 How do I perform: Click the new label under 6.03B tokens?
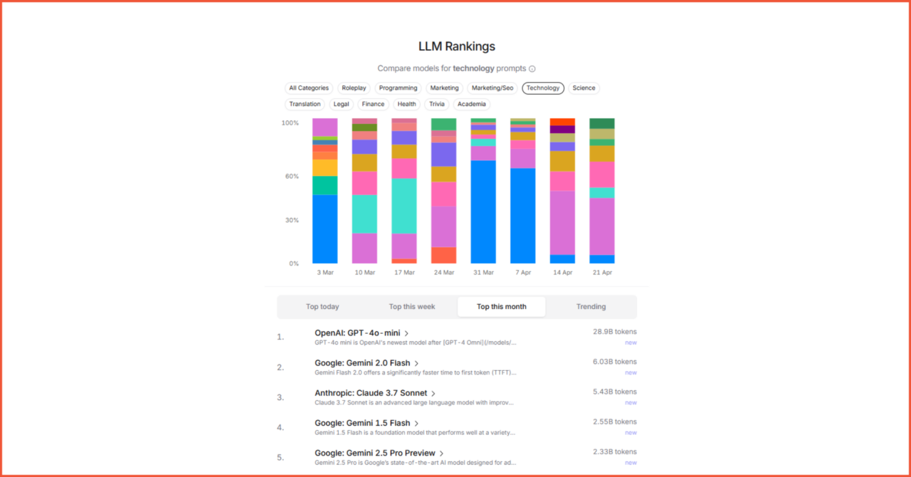631,372
